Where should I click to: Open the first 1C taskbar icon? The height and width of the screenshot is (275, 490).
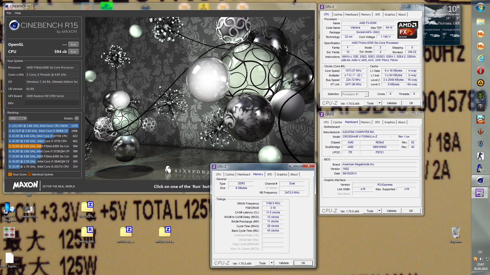point(480,34)
